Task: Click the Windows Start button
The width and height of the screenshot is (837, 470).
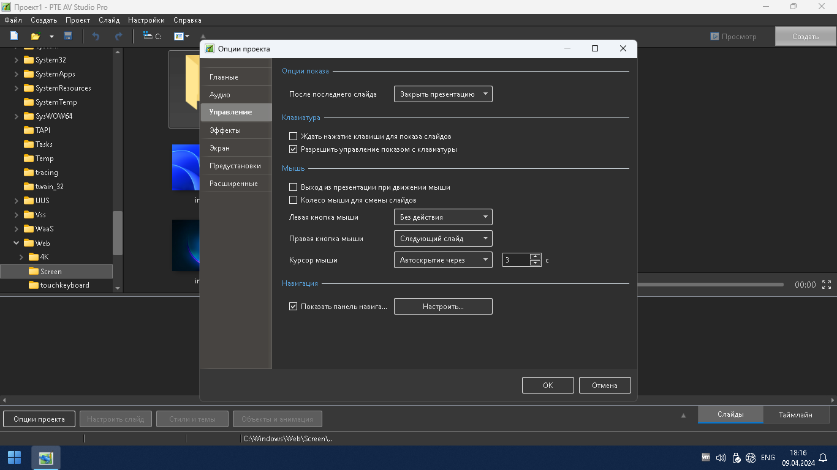Action: coord(14,458)
